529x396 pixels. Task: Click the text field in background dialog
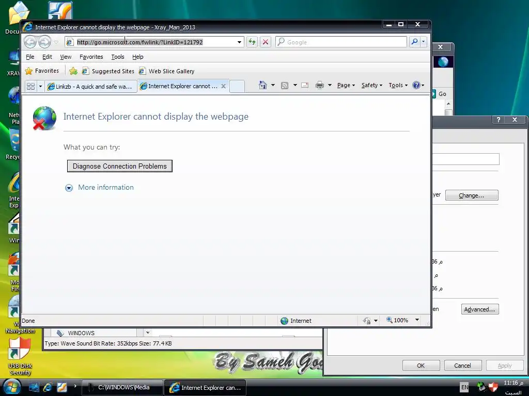pos(466,159)
